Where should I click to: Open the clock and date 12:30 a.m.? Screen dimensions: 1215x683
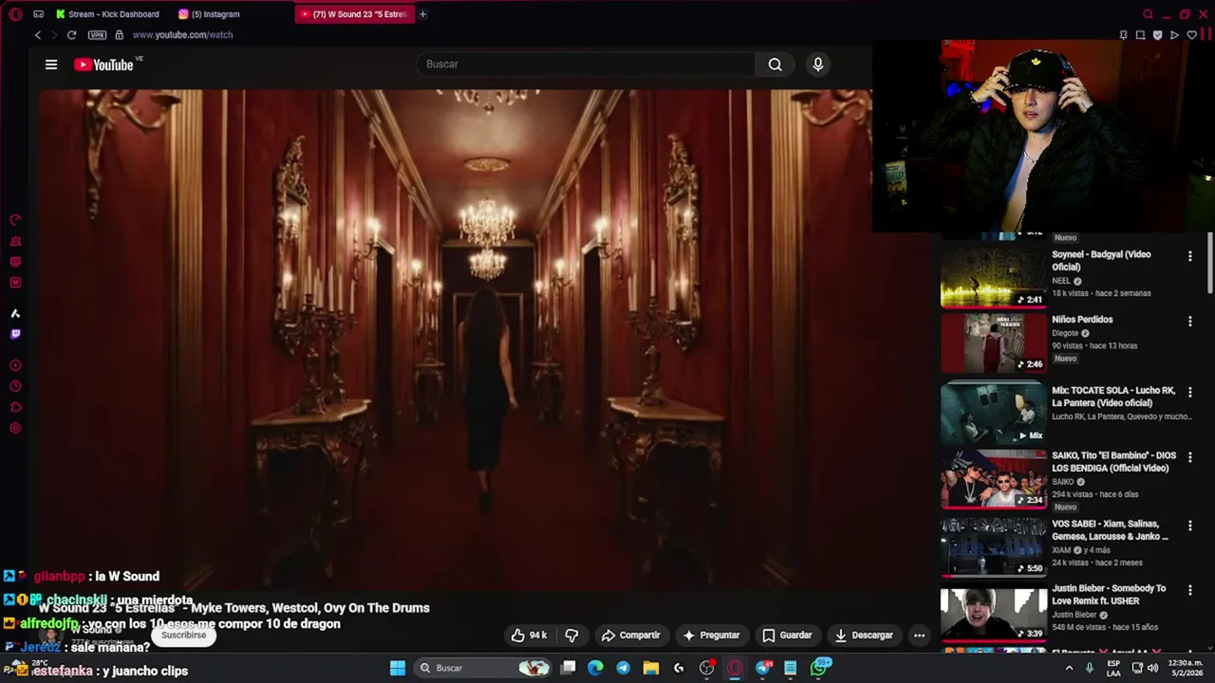(1186, 668)
